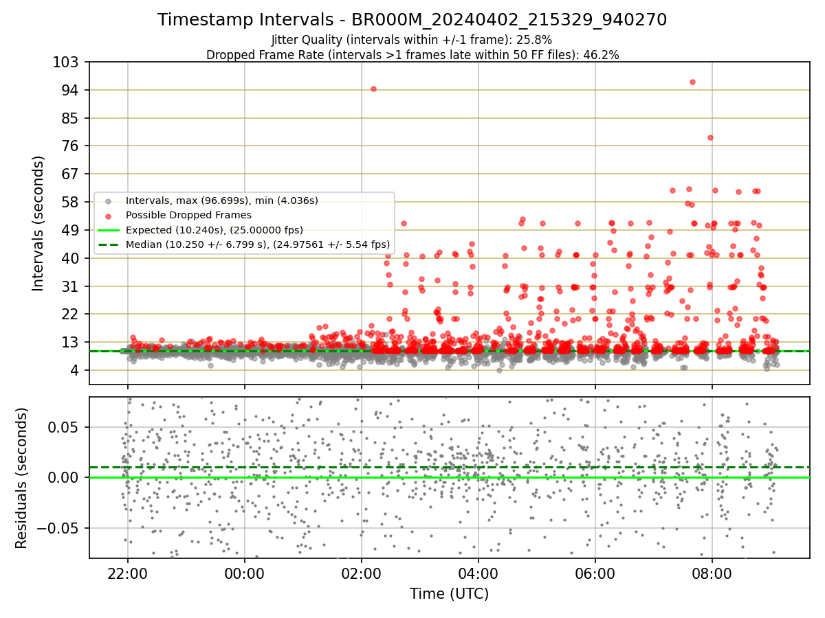Click the 'Dropped Frame Rate' subtitle showing 46.2%
This screenshot has height=618, width=825.
point(412,55)
